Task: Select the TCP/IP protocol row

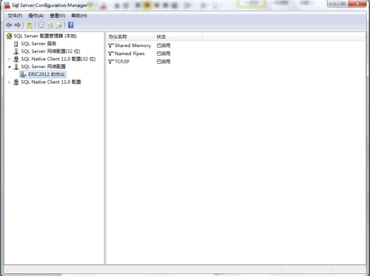Action: coord(122,62)
